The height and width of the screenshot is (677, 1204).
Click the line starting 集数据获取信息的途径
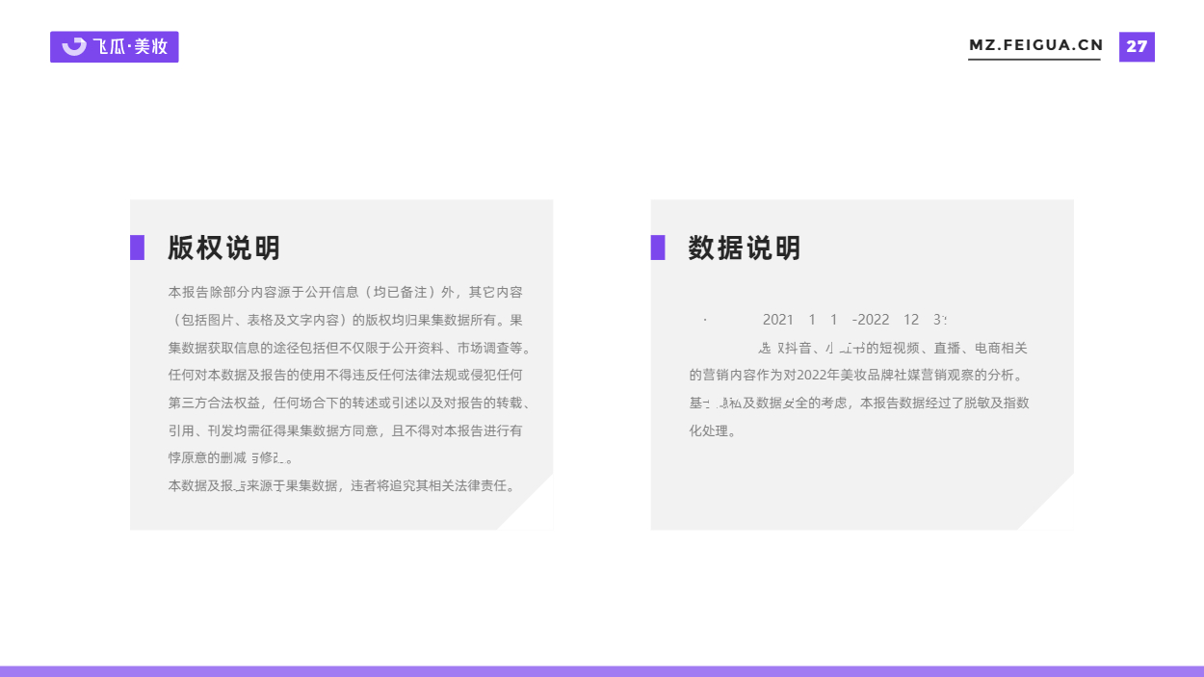pos(351,348)
